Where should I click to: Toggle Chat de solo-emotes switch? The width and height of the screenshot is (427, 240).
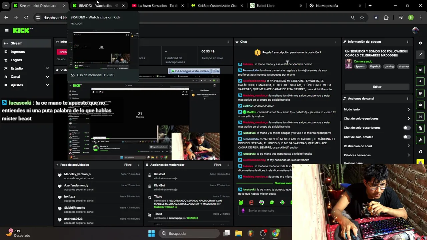(x=407, y=137)
